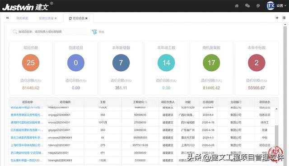This screenshot has height=166, width=289.
Task: Click the 55566.67 cost total value
Action: tap(256, 88)
